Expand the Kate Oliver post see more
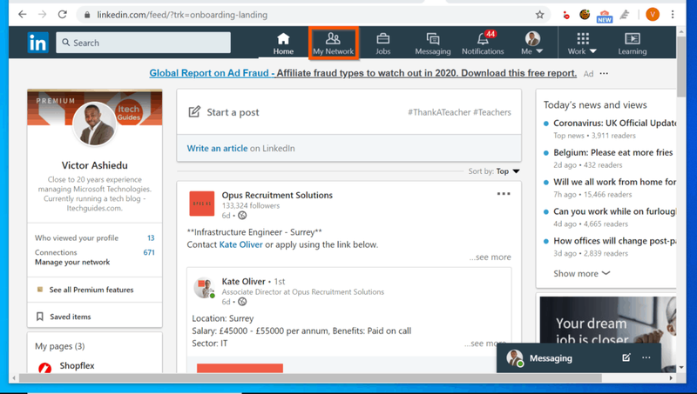This screenshot has height=394, width=697. coord(485,343)
